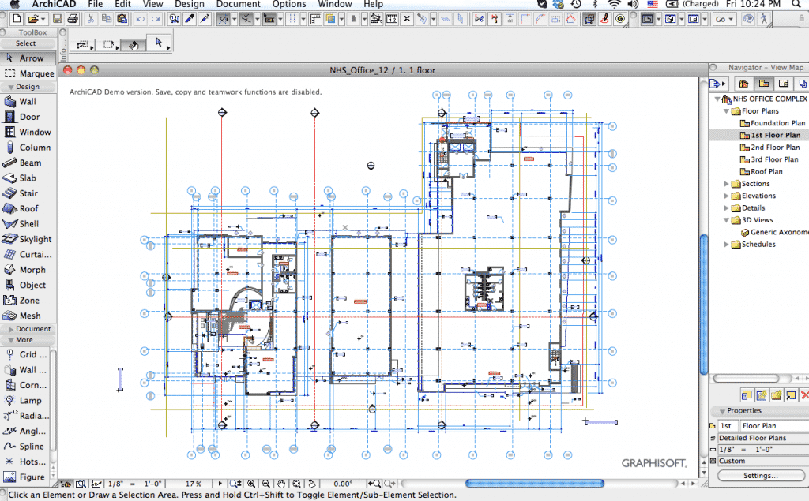Screen dimensions: 809x501
Task: Open the Options menu
Action: point(289,4)
